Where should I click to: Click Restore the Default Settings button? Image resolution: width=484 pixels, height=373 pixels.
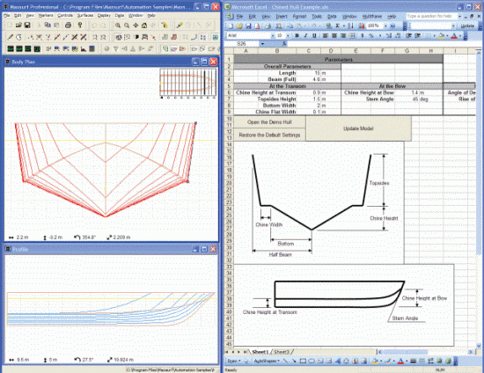(269, 135)
